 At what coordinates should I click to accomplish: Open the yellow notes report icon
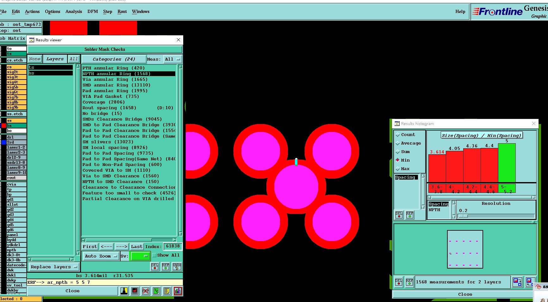pyautogui.click(x=167, y=291)
